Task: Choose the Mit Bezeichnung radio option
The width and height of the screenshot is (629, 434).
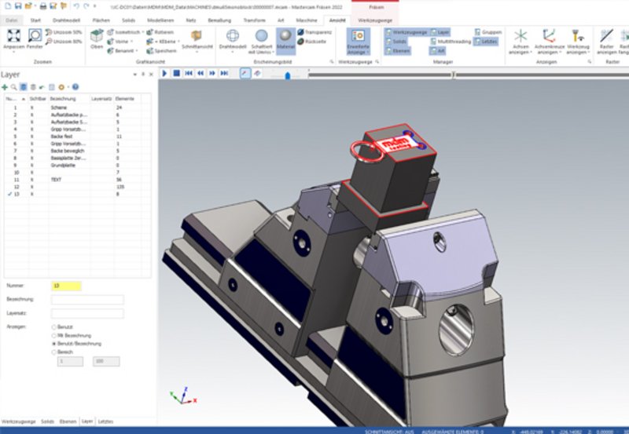Action: point(53,335)
